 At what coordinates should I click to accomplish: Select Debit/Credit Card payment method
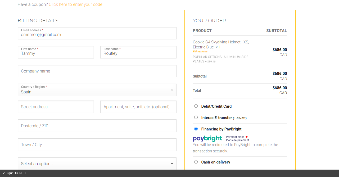(196, 106)
